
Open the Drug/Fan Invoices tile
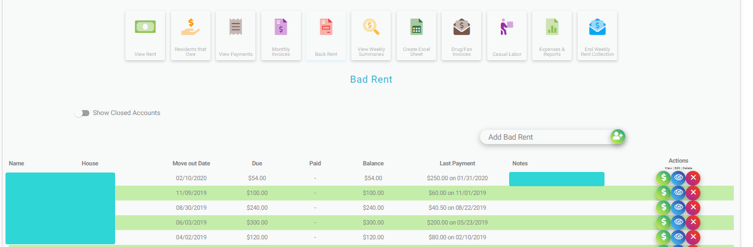461,36
